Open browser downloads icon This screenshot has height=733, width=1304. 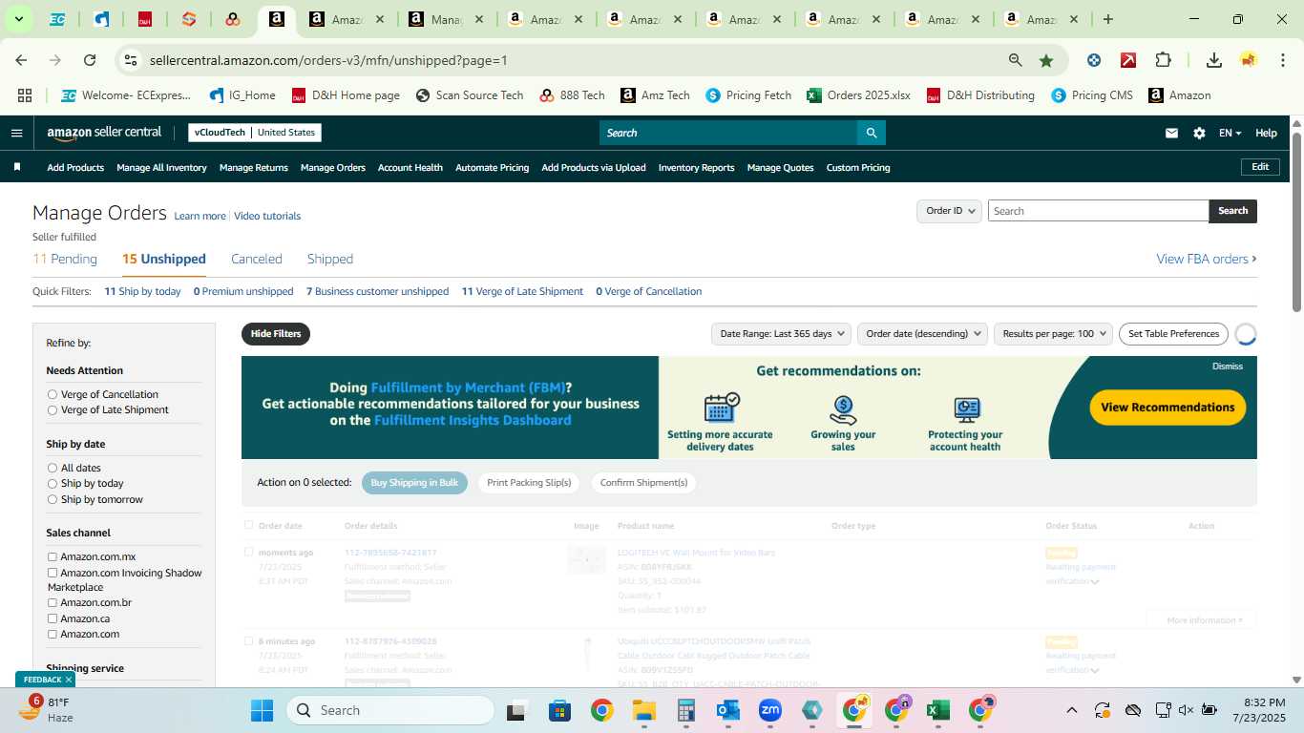pyautogui.click(x=1214, y=60)
